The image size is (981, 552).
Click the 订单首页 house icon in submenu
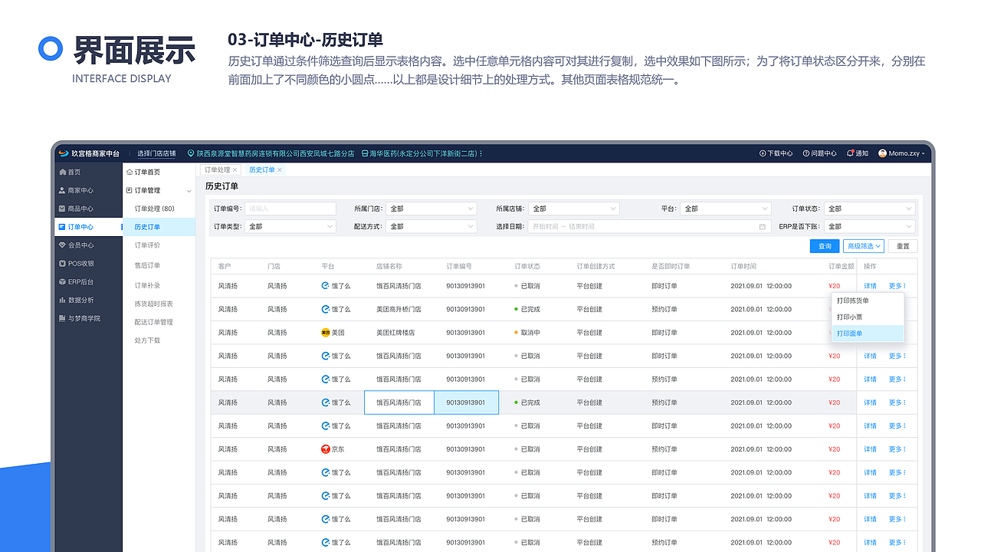130,172
